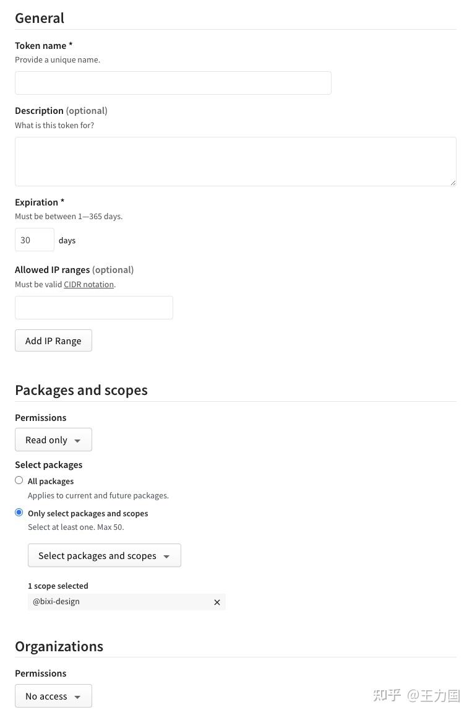This screenshot has width=472, height=715.
Task: Choose Only select packages and scopes
Action: click(x=19, y=513)
